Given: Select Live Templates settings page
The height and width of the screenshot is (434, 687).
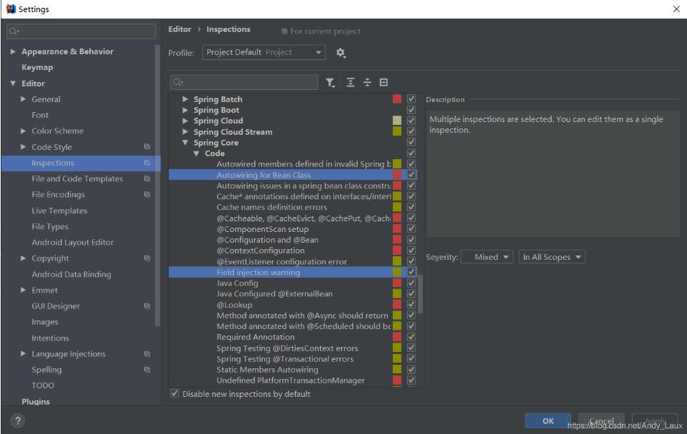Looking at the screenshot, I should pyautogui.click(x=59, y=211).
